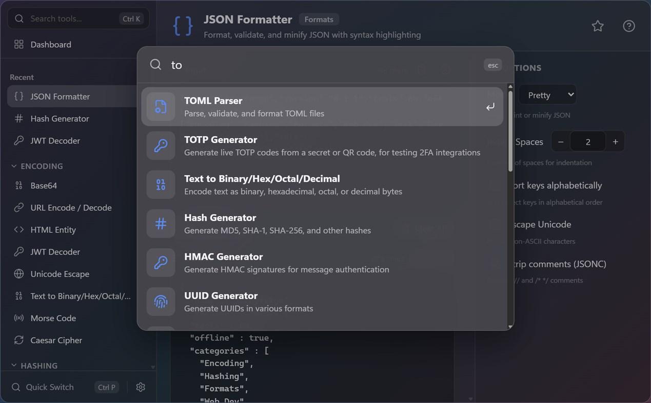The image size is (651, 403).
Task: Open the Pretty format dropdown
Action: 547,95
